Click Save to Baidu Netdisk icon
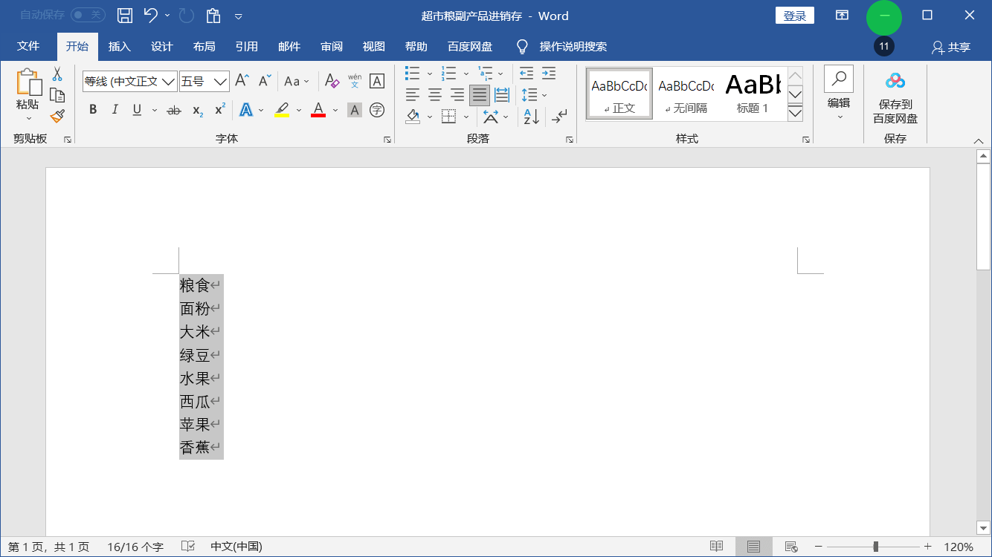 pos(895,80)
